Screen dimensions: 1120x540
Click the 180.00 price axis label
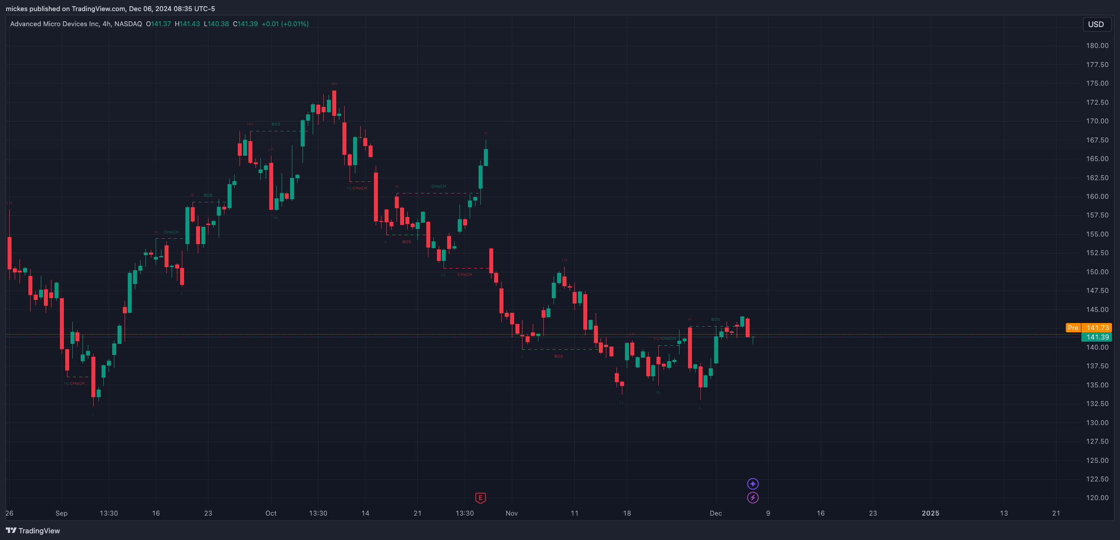coord(1097,46)
